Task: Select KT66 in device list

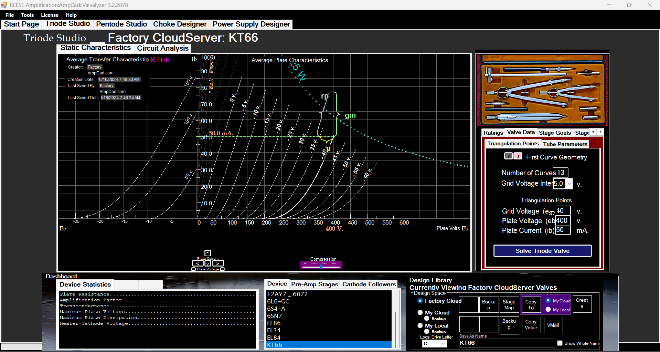Action: click(x=329, y=345)
